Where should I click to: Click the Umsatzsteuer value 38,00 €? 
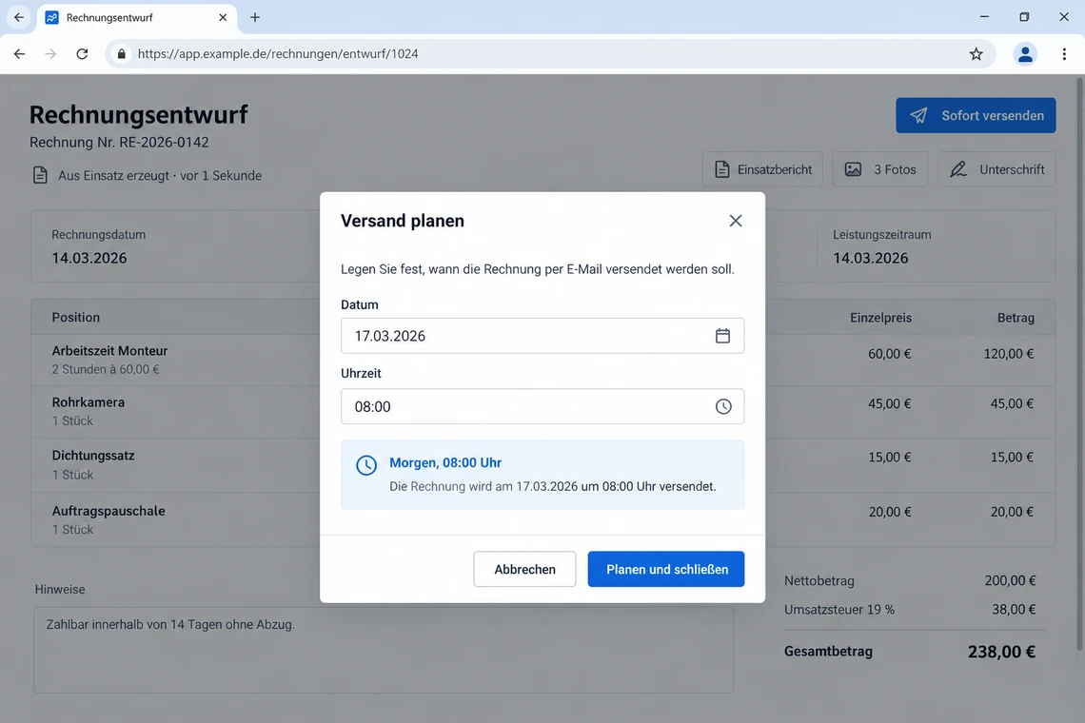[1014, 610]
